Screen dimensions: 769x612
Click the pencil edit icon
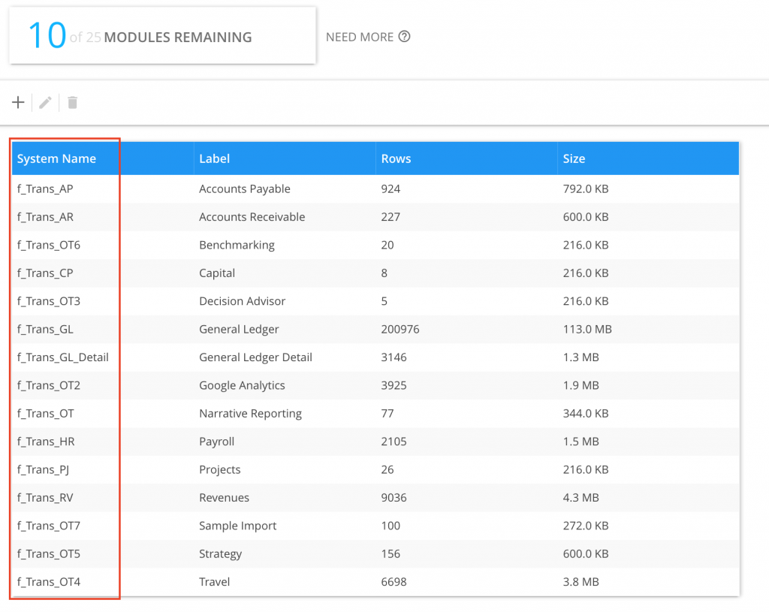click(x=46, y=102)
